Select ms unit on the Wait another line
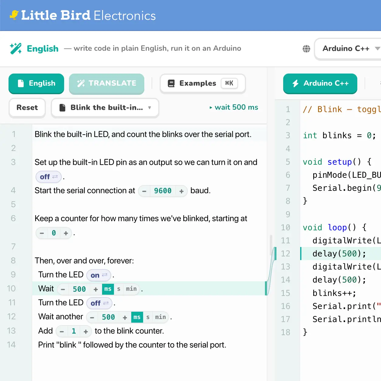The image size is (381, 381). [x=137, y=317]
